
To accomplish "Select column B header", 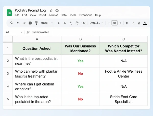I will (x=80, y=39).
